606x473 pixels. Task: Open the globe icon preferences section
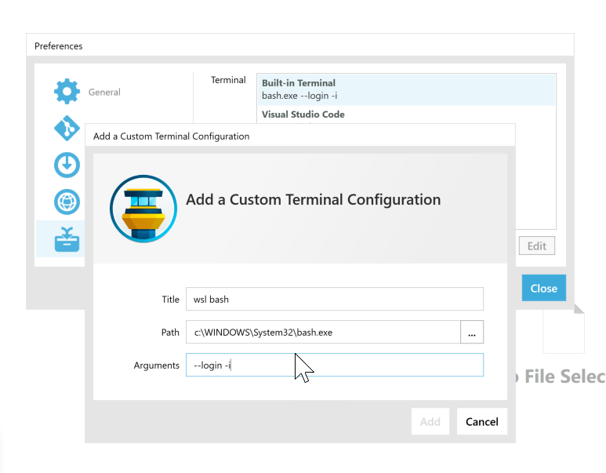(x=67, y=202)
